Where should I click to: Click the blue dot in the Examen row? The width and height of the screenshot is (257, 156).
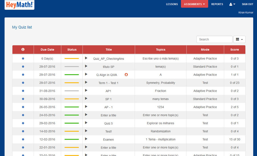coord(23,139)
